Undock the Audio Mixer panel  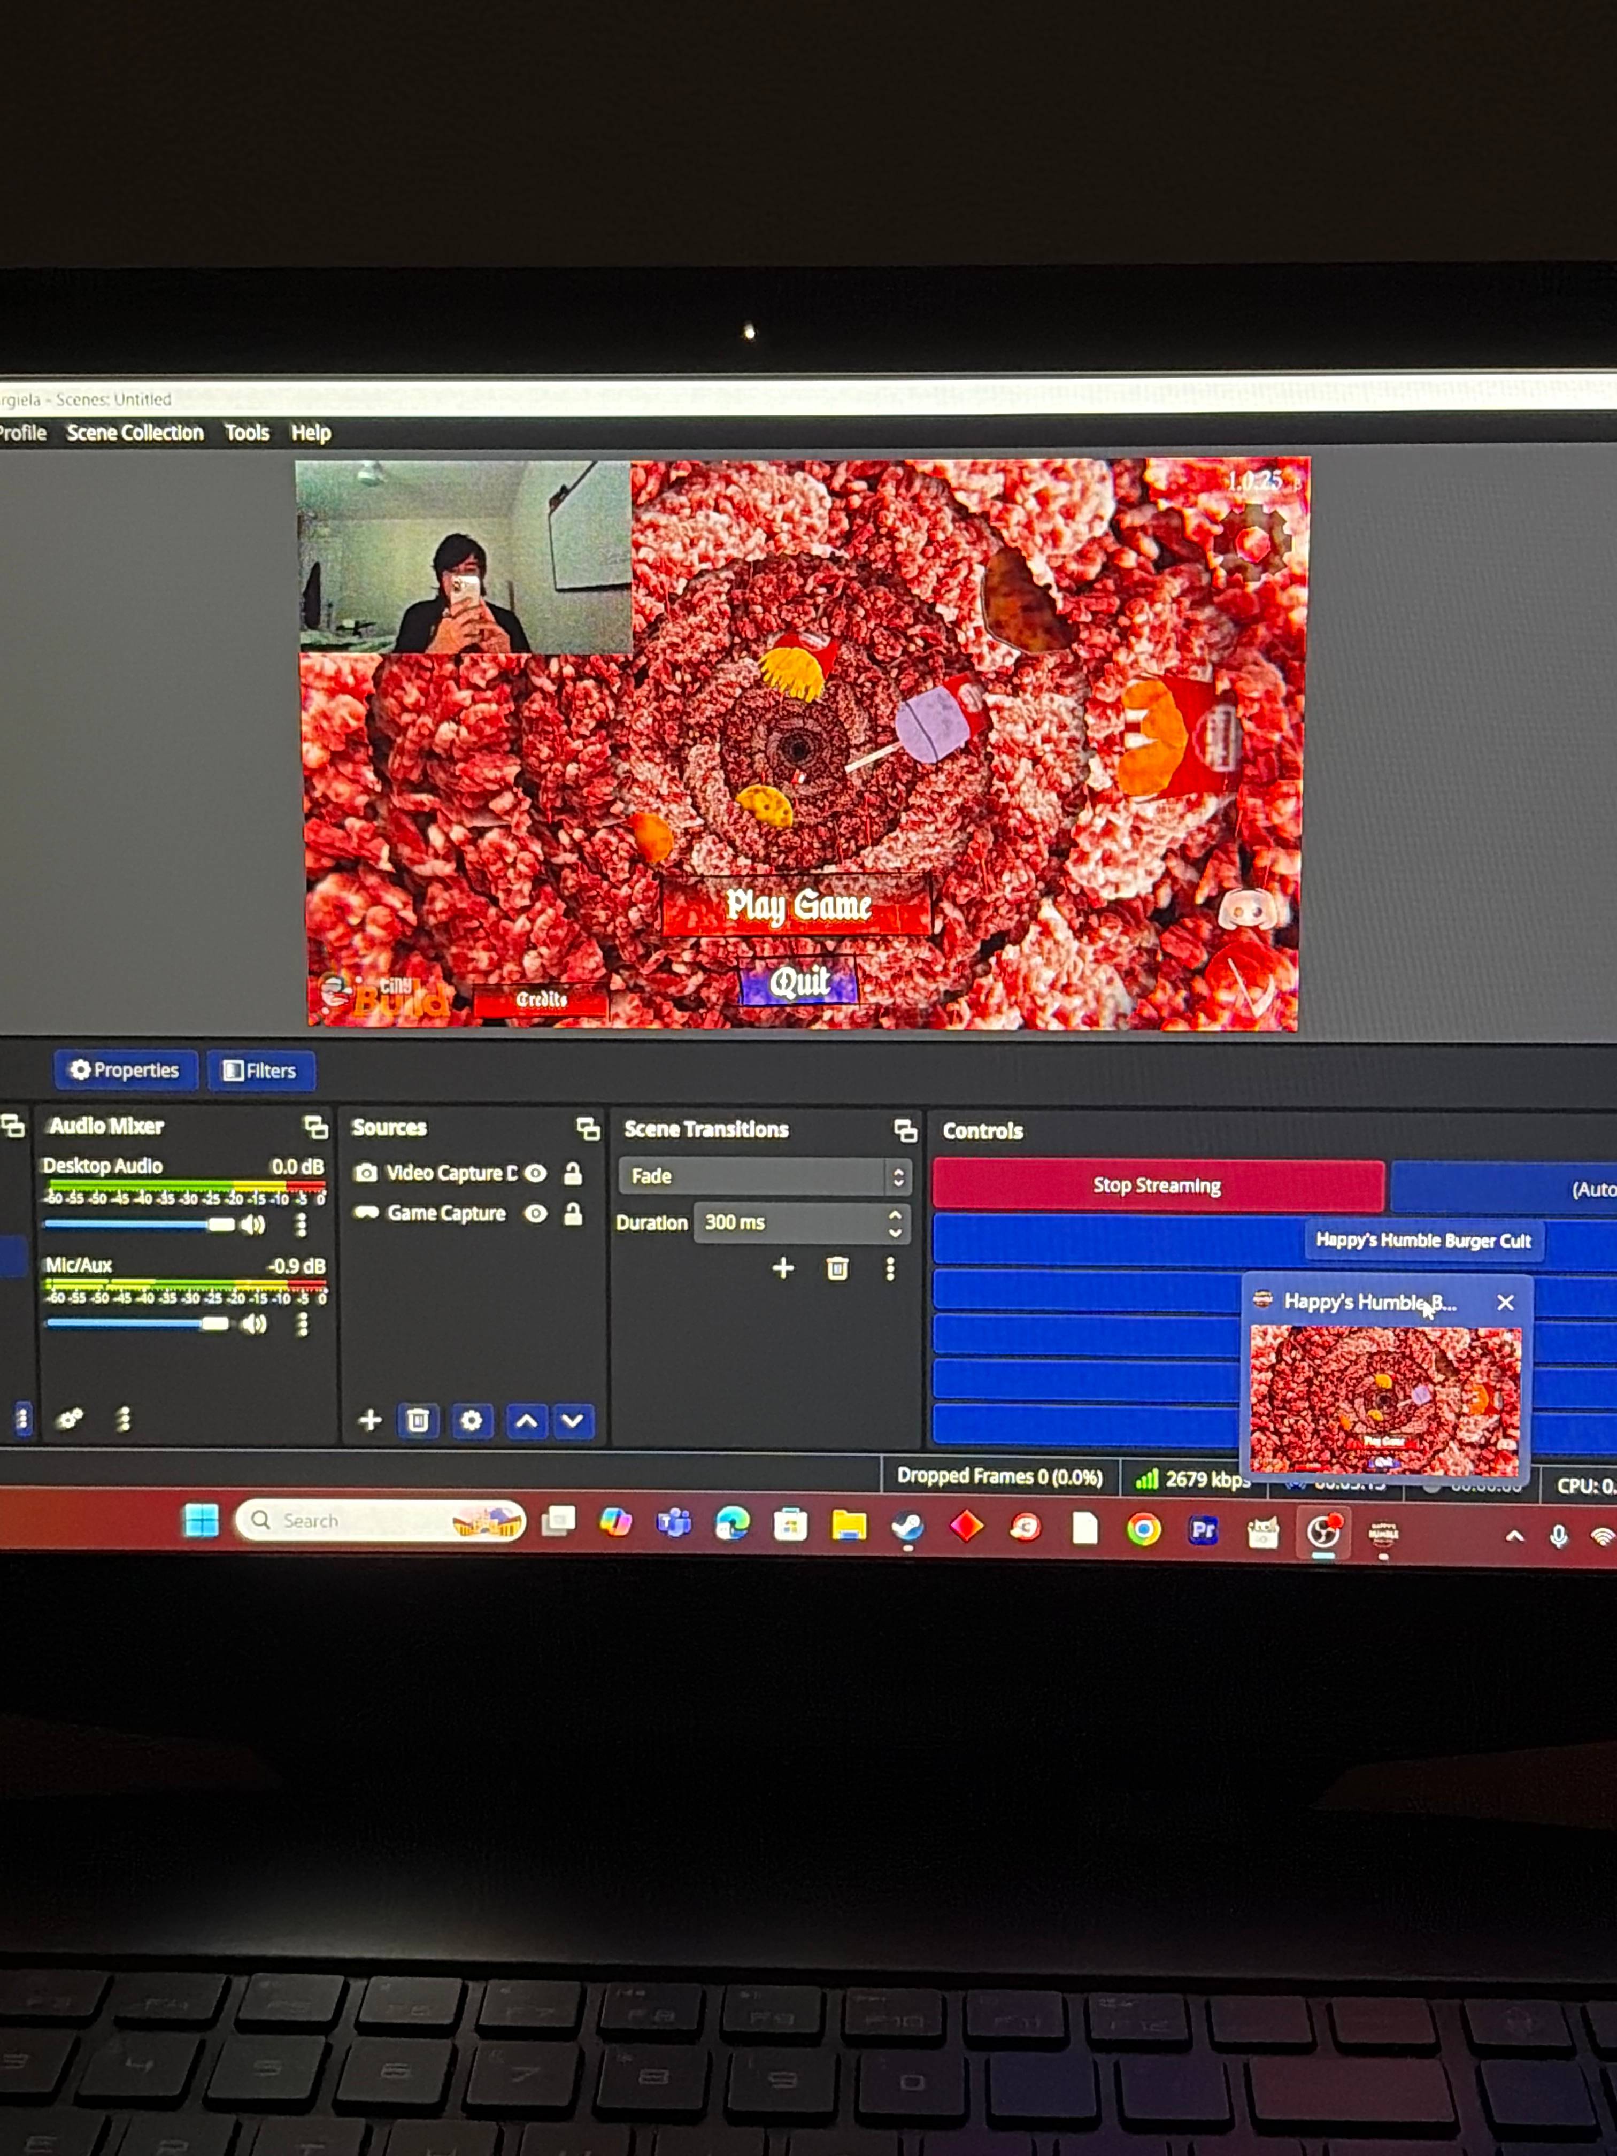pyautogui.click(x=316, y=1128)
